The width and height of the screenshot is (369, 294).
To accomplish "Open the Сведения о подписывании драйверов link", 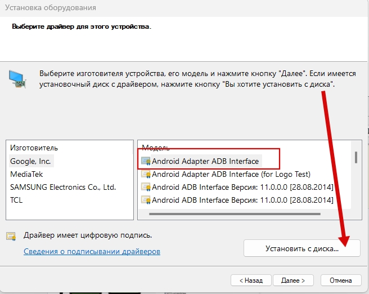I will tap(92, 251).
